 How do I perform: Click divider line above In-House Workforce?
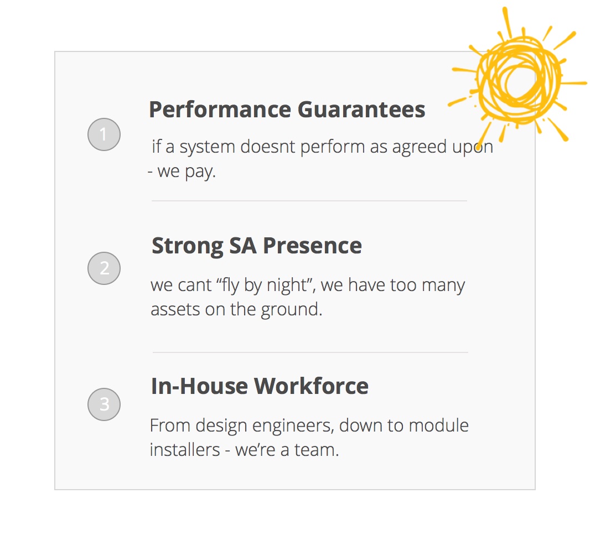[310, 352]
